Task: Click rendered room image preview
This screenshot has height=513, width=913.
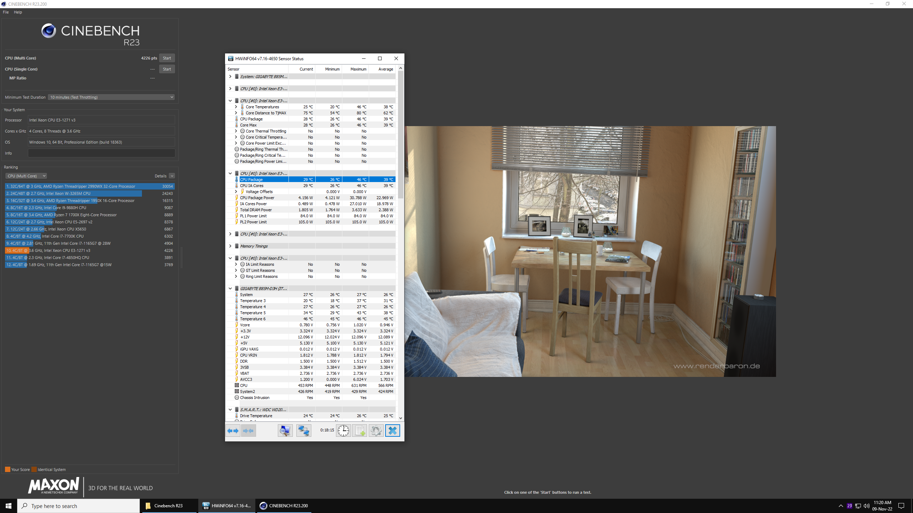Action: pos(590,251)
